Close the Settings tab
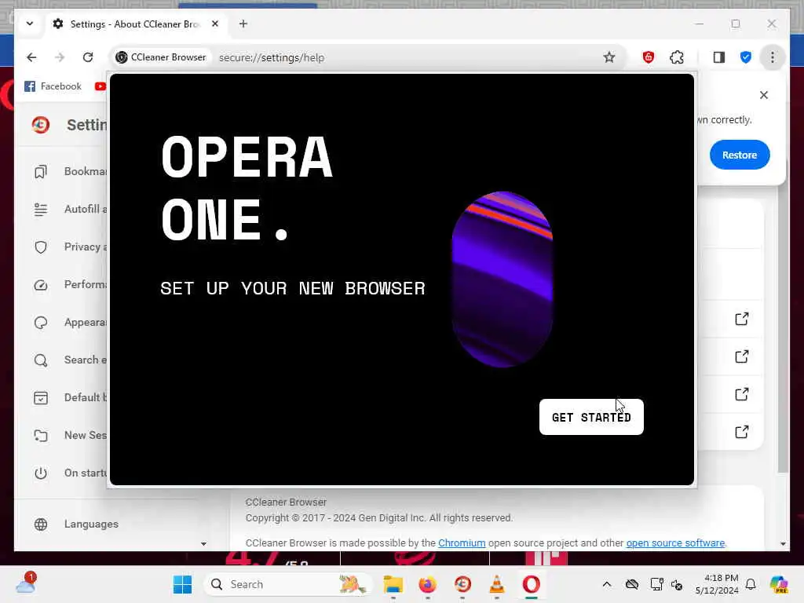This screenshot has height=603, width=804. coord(215,24)
